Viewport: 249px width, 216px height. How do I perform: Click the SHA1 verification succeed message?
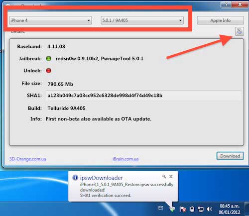[106, 196]
